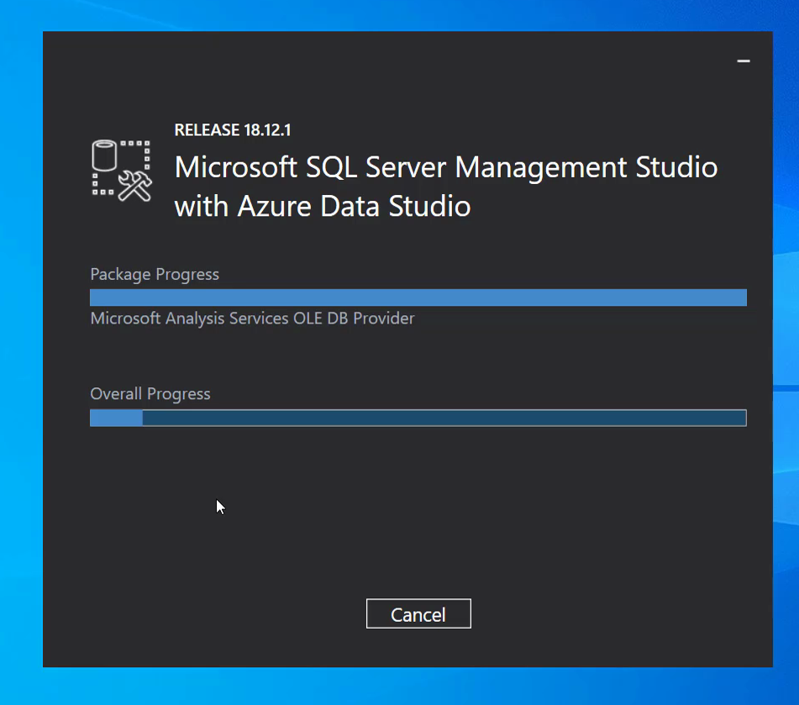Image resolution: width=799 pixels, height=705 pixels.
Task: Click the Overall Progress label
Action: click(150, 394)
